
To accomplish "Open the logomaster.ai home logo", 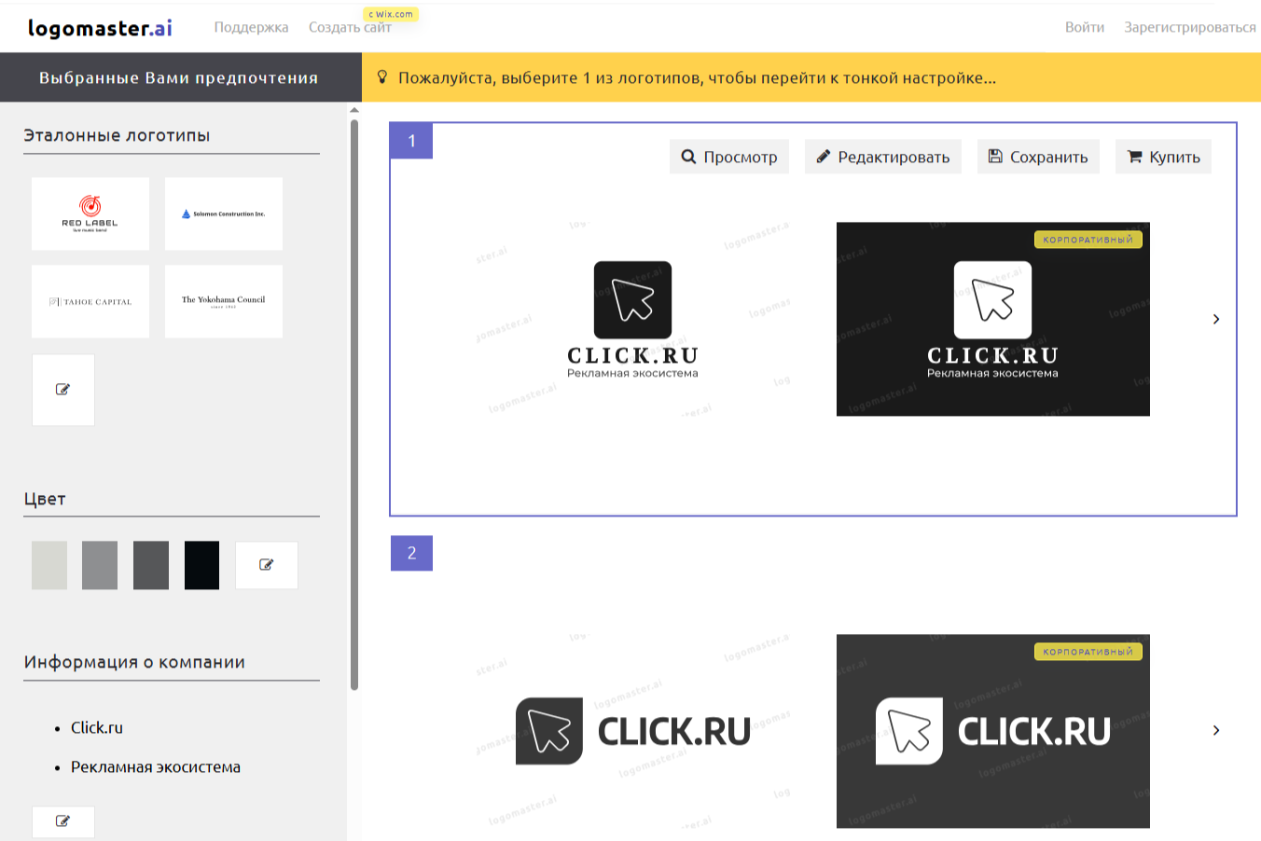I will [100, 28].
